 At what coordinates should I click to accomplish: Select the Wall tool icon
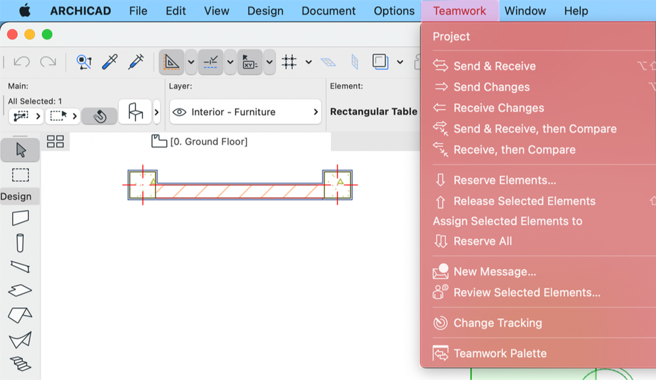point(20,218)
